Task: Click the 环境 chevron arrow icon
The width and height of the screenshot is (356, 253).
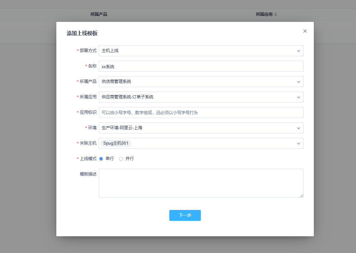Action: (x=299, y=128)
